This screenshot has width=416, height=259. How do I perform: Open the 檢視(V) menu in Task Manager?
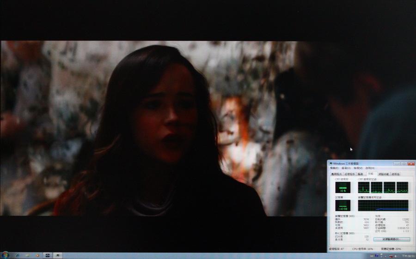[x=358, y=168]
